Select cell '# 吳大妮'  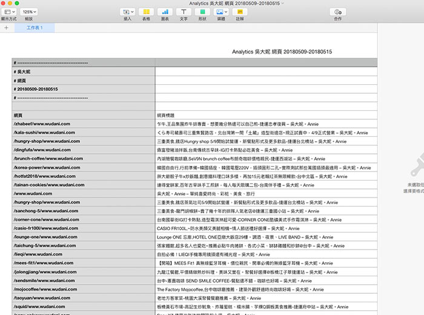[x=84, y=71]
